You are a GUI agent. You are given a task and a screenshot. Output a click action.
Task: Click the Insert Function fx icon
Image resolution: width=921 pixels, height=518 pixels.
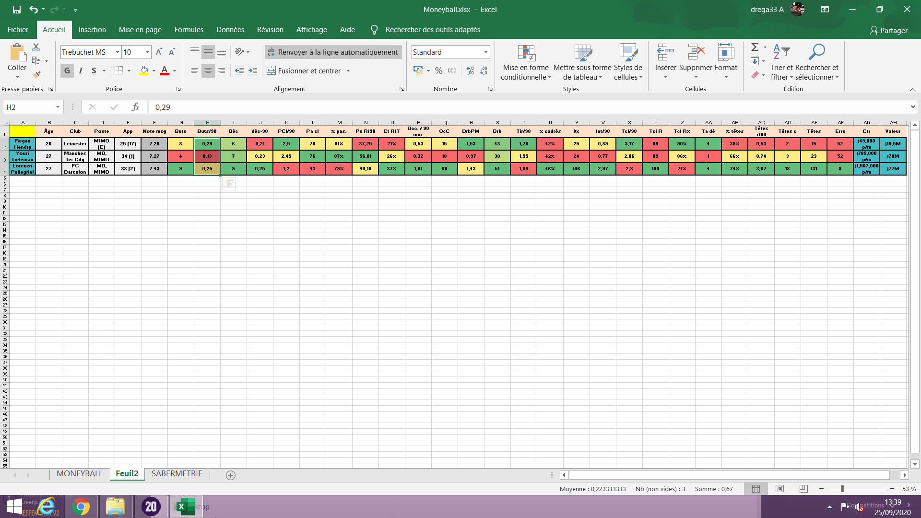pos(135,107)
